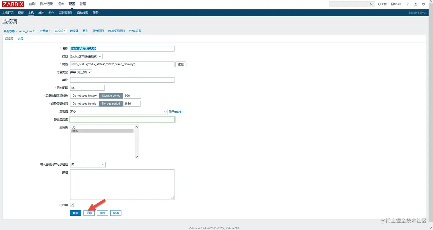This screenshot has height=230, width=433.
Task: Click the 应用集 list scrollbar down arrow
Action: click(137, 157)
